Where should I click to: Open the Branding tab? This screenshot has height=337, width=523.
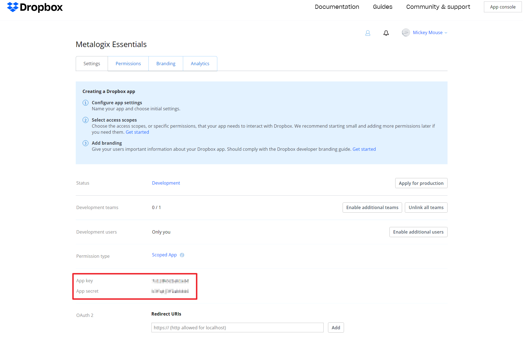[166, 64]
